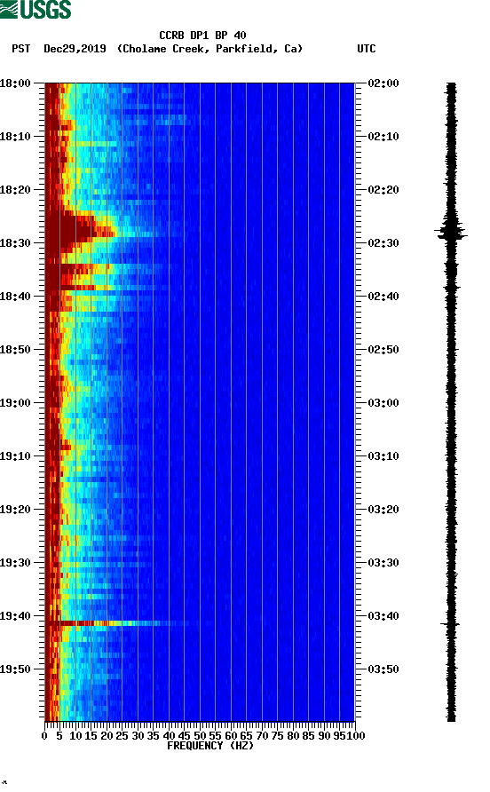Click the '20' frequency axis label

coord(107,736)
